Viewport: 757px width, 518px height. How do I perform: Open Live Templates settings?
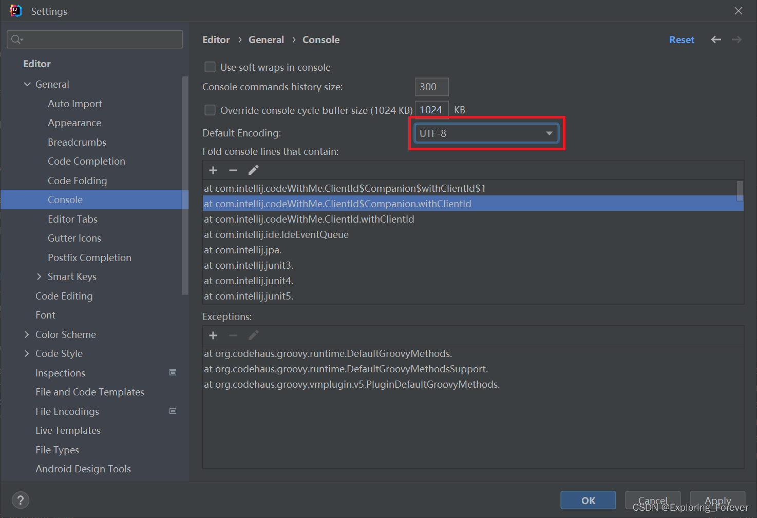68,430
